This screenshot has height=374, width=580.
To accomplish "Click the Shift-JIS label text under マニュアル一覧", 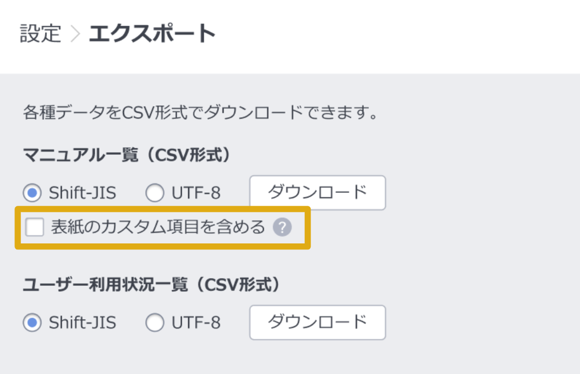I will pyautogui.click(x=82, y=193).
